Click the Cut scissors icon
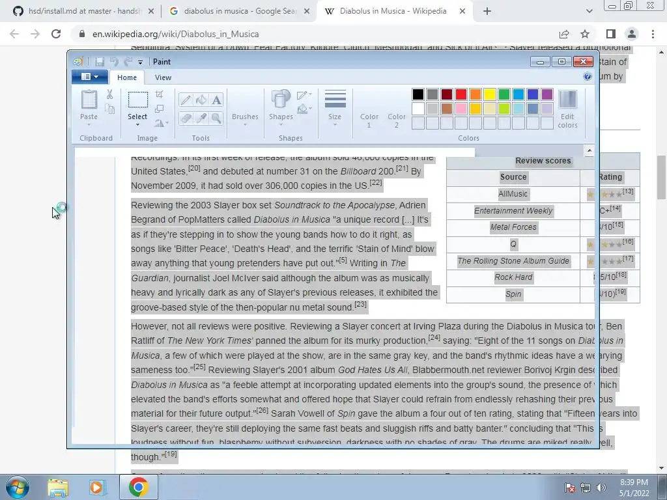667x500 pixels. (x=109, y=94)
